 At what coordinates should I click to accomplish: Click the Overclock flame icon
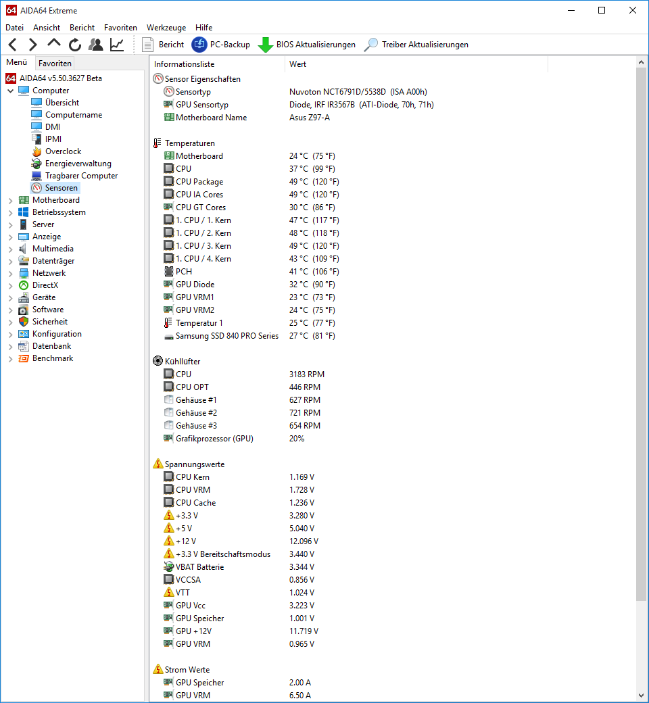pos(37,151)
